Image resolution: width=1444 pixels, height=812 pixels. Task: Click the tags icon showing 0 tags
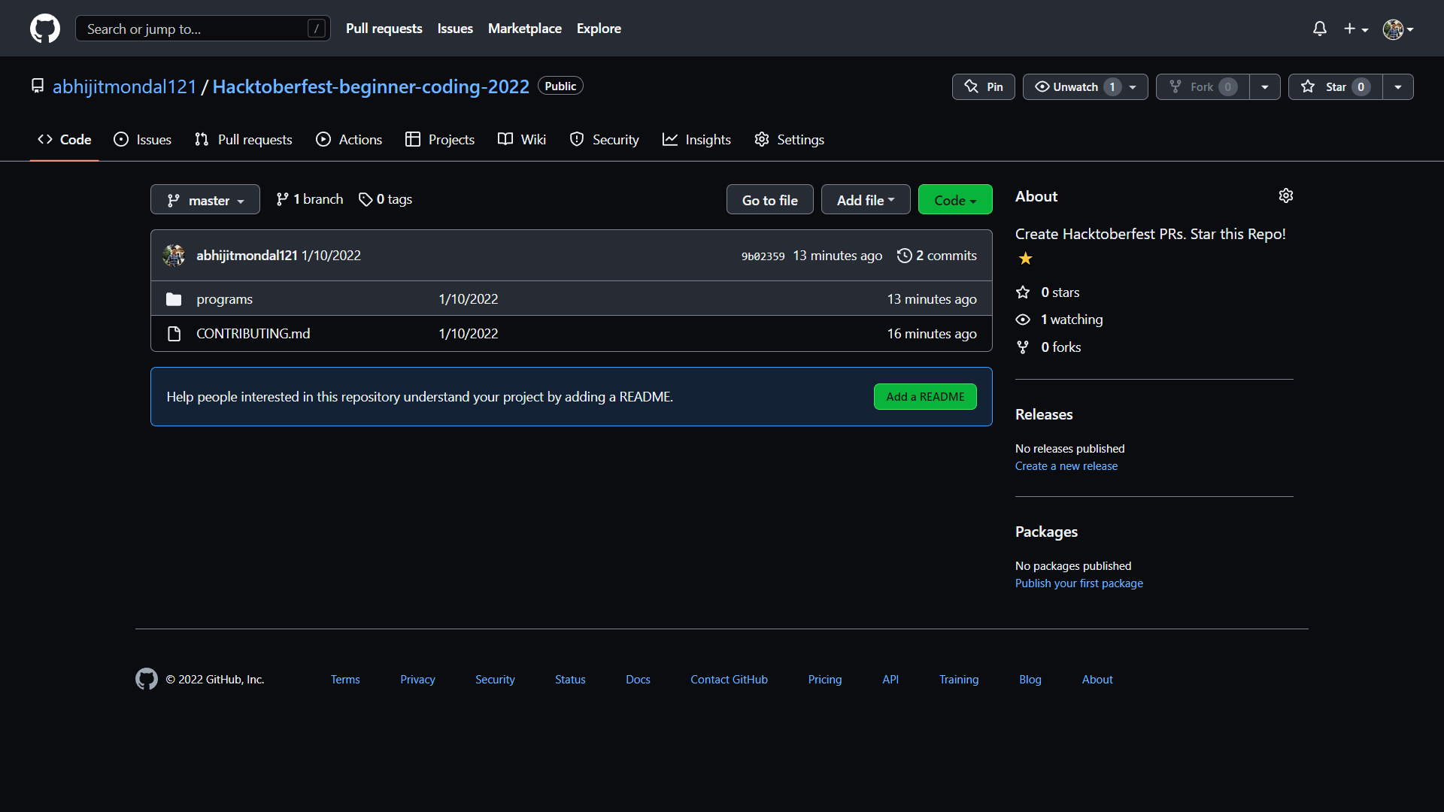click(366, 199)
